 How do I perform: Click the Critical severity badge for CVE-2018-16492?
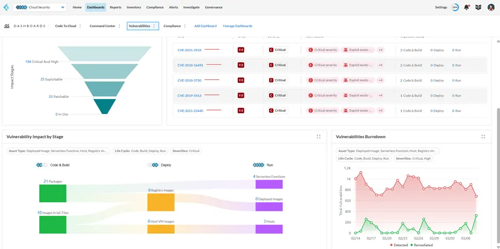click(278, 65)
